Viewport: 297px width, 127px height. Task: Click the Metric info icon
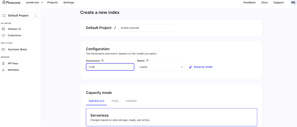click(147, 61)
